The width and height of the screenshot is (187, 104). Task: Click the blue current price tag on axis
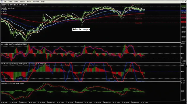[x=184, y=11]
